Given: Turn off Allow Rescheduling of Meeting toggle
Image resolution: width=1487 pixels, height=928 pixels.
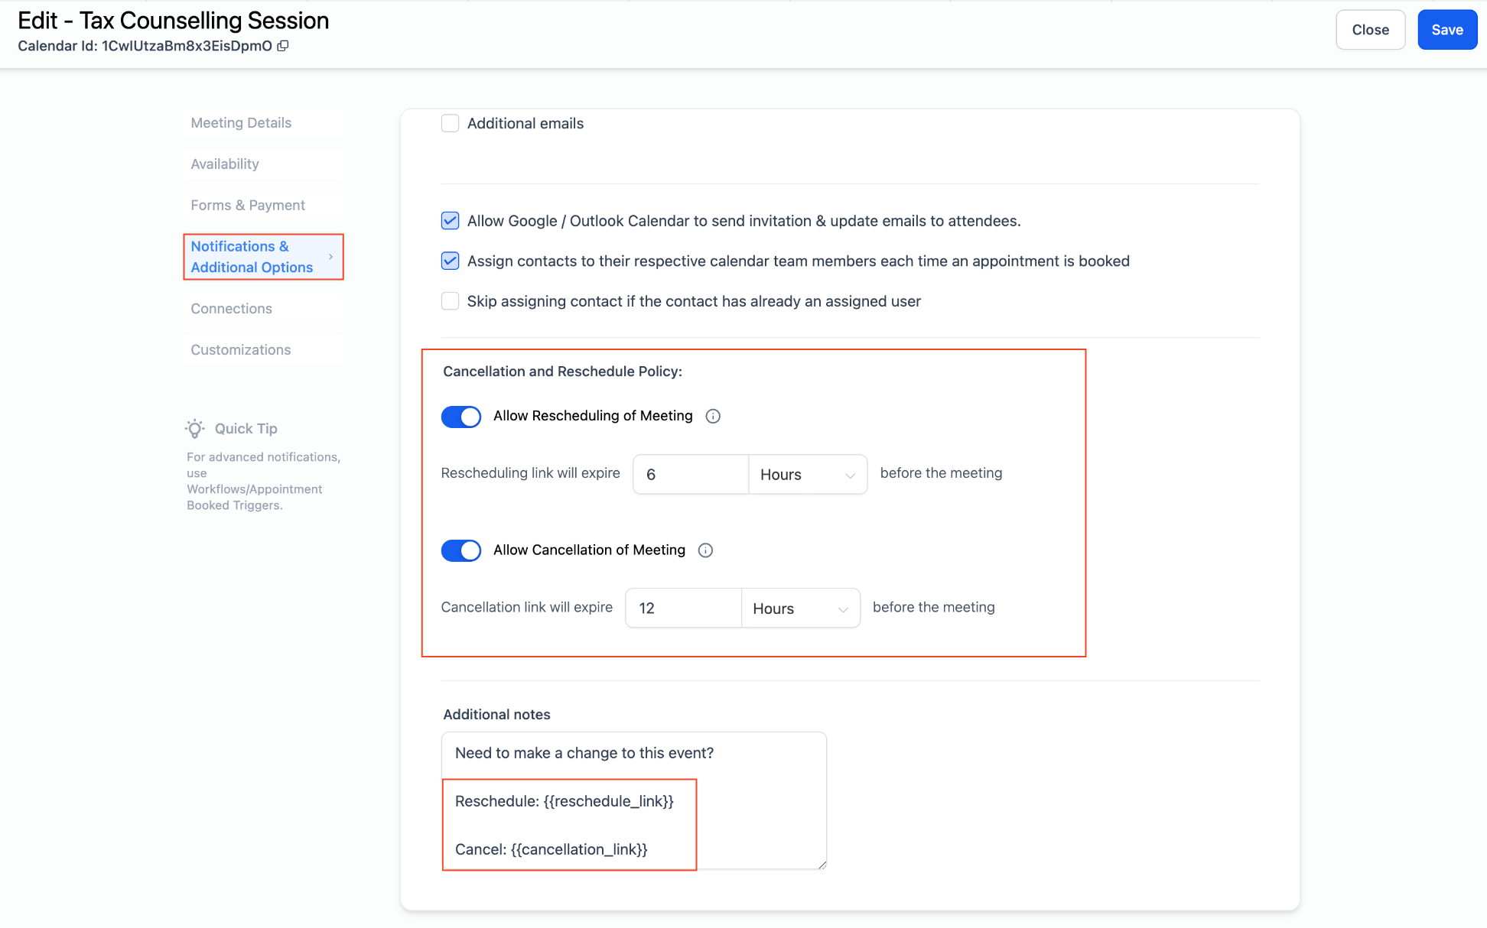Looking at the screenshot, I should [x=461, y=417].
